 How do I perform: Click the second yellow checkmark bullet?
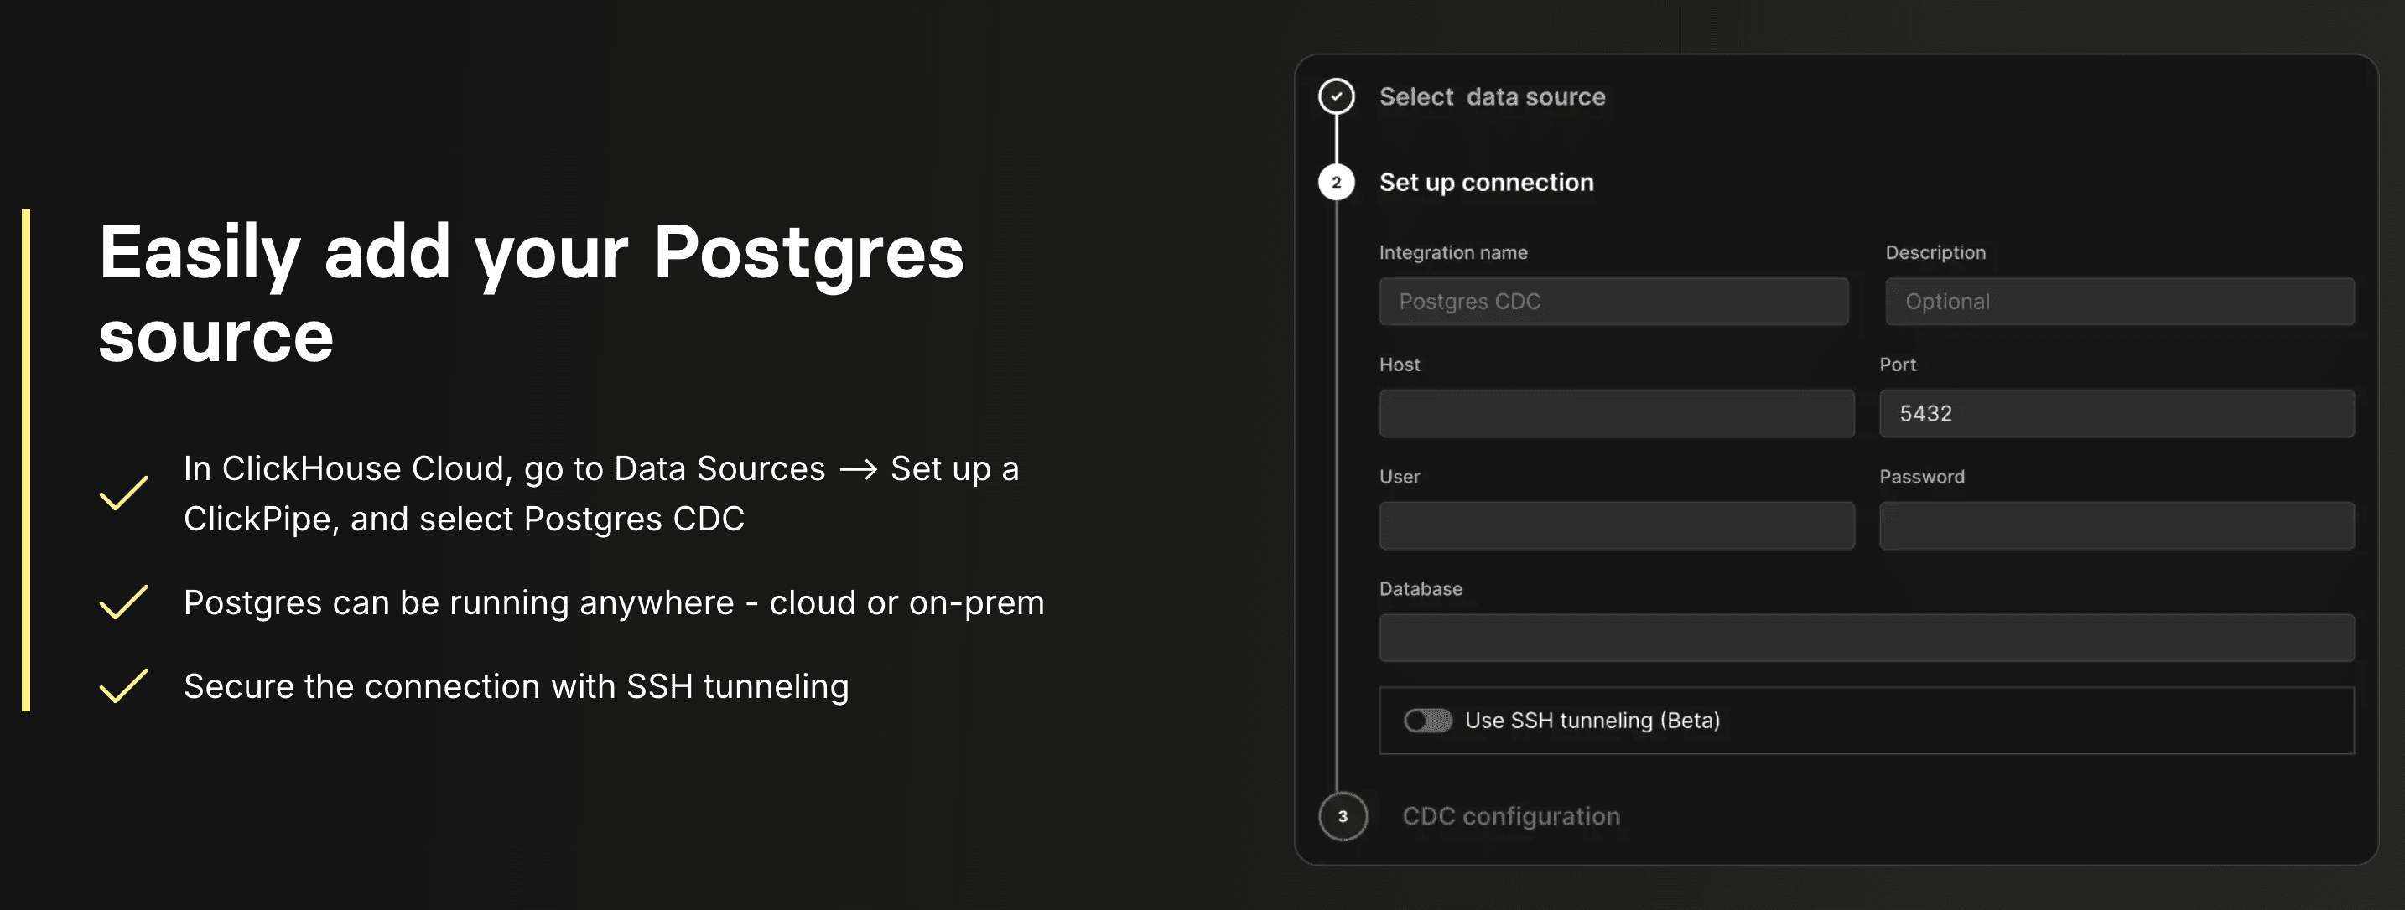[124, 602]
